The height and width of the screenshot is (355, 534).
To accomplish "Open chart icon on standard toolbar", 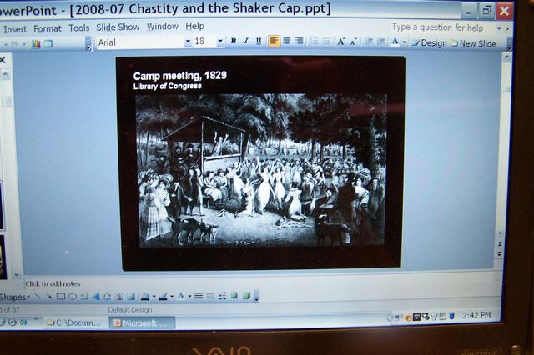I will click(x=36, y=44).
